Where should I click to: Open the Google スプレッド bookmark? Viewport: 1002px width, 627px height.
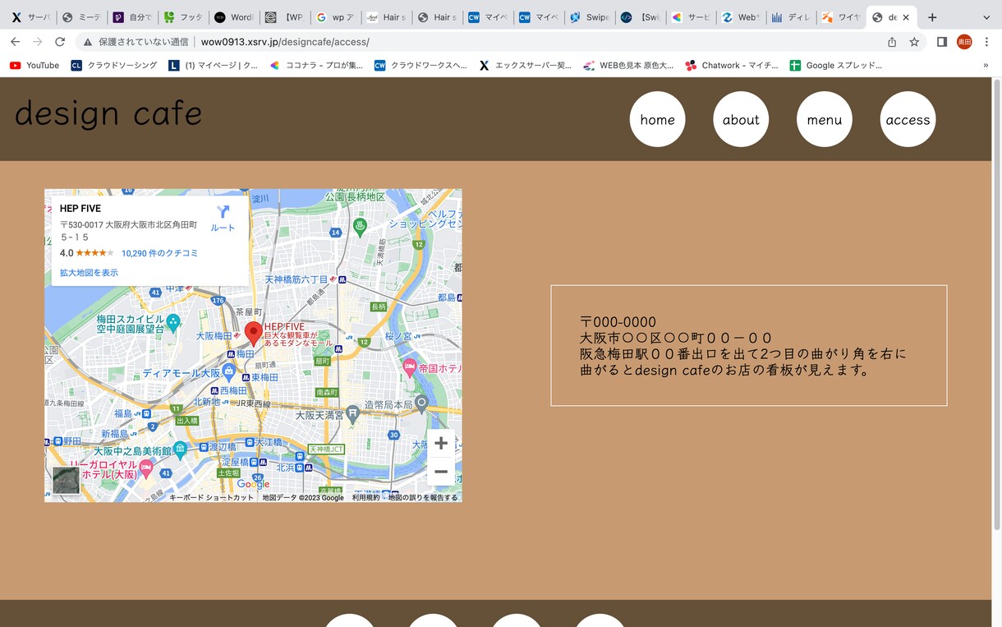[836, 65]
